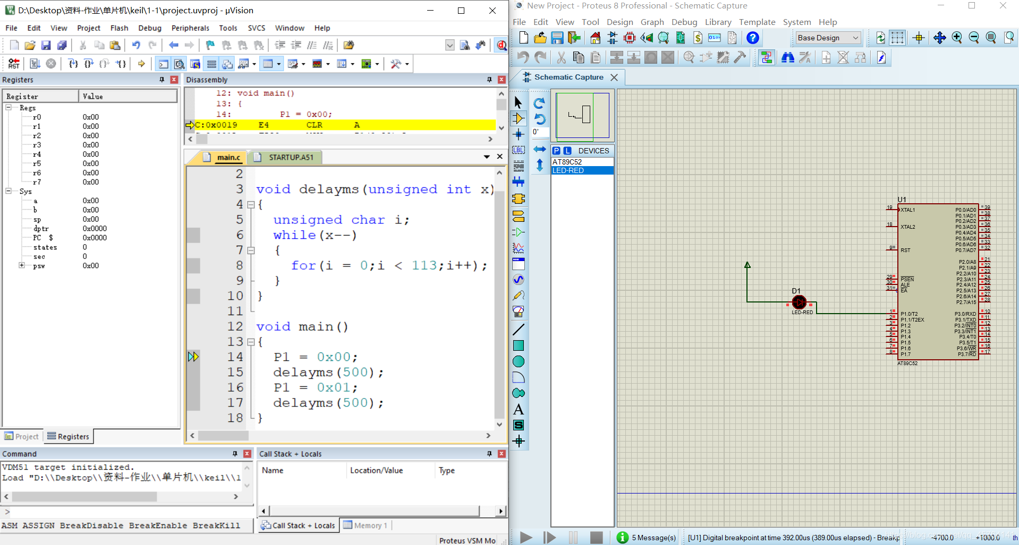Click Proteus Pause simulation button

coord(573,538)
